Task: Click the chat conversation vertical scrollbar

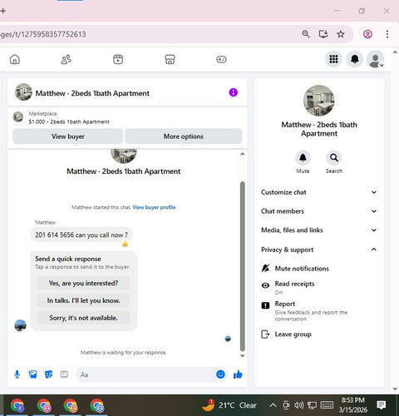Action: 243,266
